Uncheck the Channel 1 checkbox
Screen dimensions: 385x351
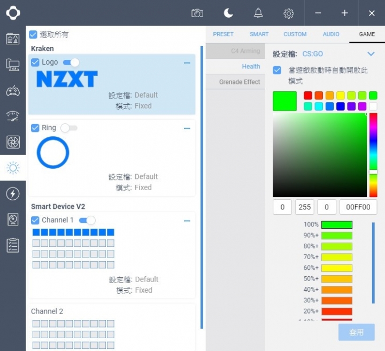[x=35, y=220]
